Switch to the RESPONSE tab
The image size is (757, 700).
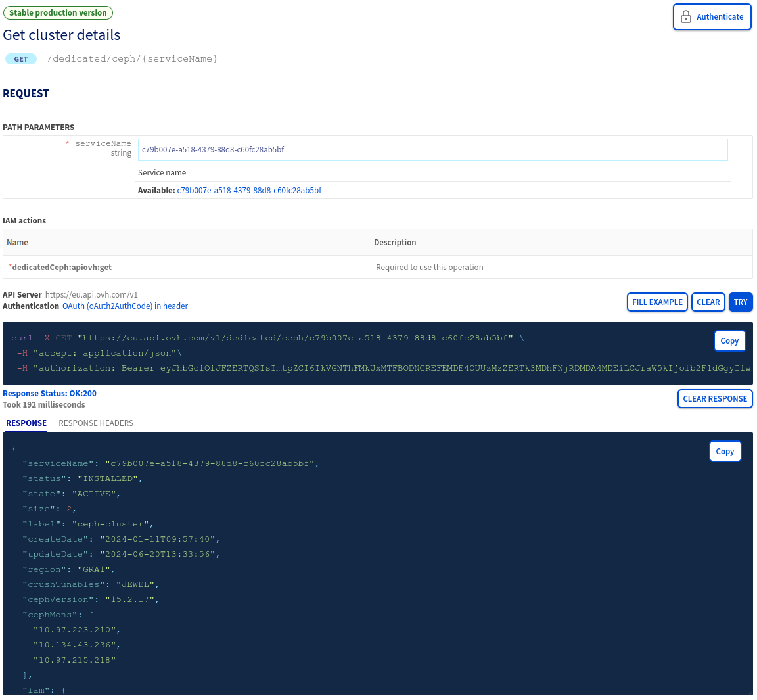(26, 423)
